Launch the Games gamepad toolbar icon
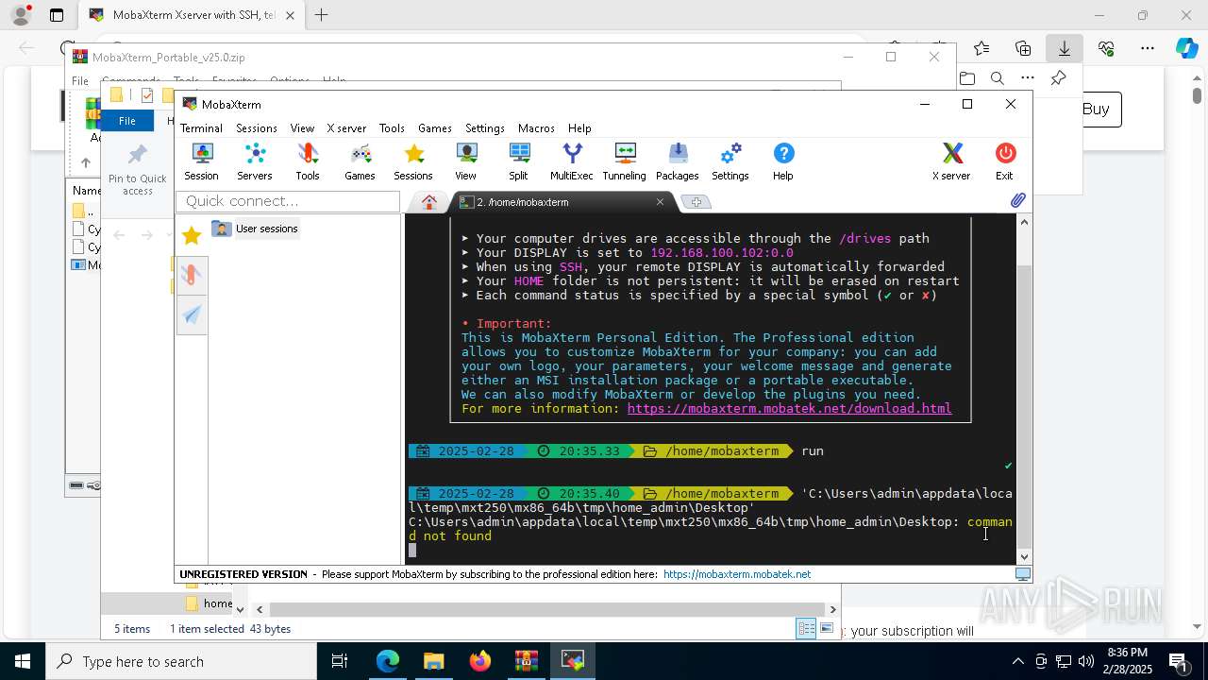 [360, 161]
